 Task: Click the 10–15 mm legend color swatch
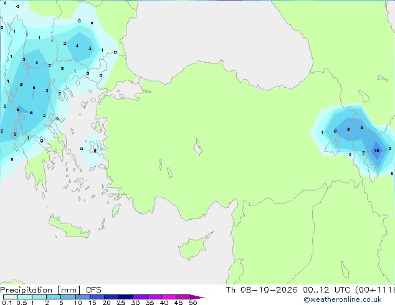[82, 297]
